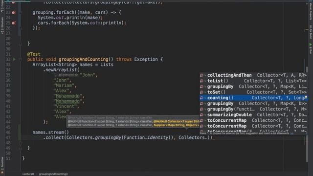Open the Run tool window on right edge
The height and width of the screenshot is (176, 313).
tap(311, 48)
